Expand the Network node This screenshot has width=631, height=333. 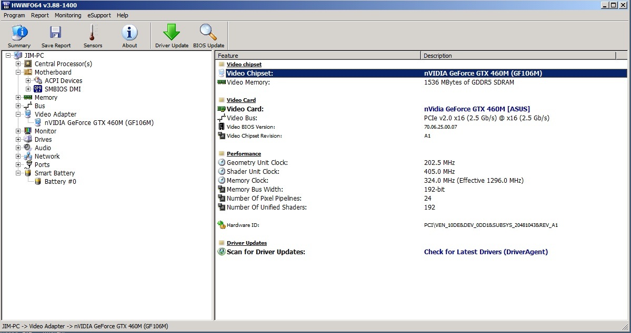pos(18,156)
